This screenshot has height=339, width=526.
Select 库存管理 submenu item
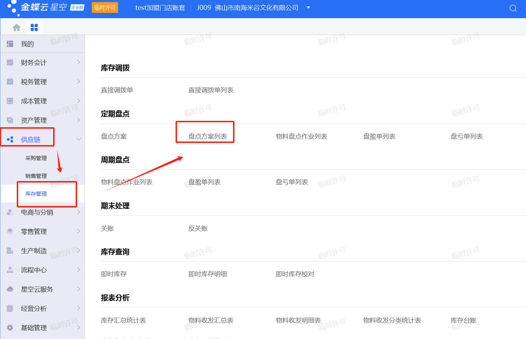coord(36,194)
